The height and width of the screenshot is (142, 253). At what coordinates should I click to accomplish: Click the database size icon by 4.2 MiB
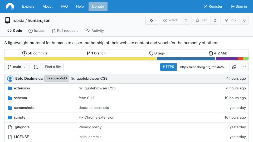211,53
